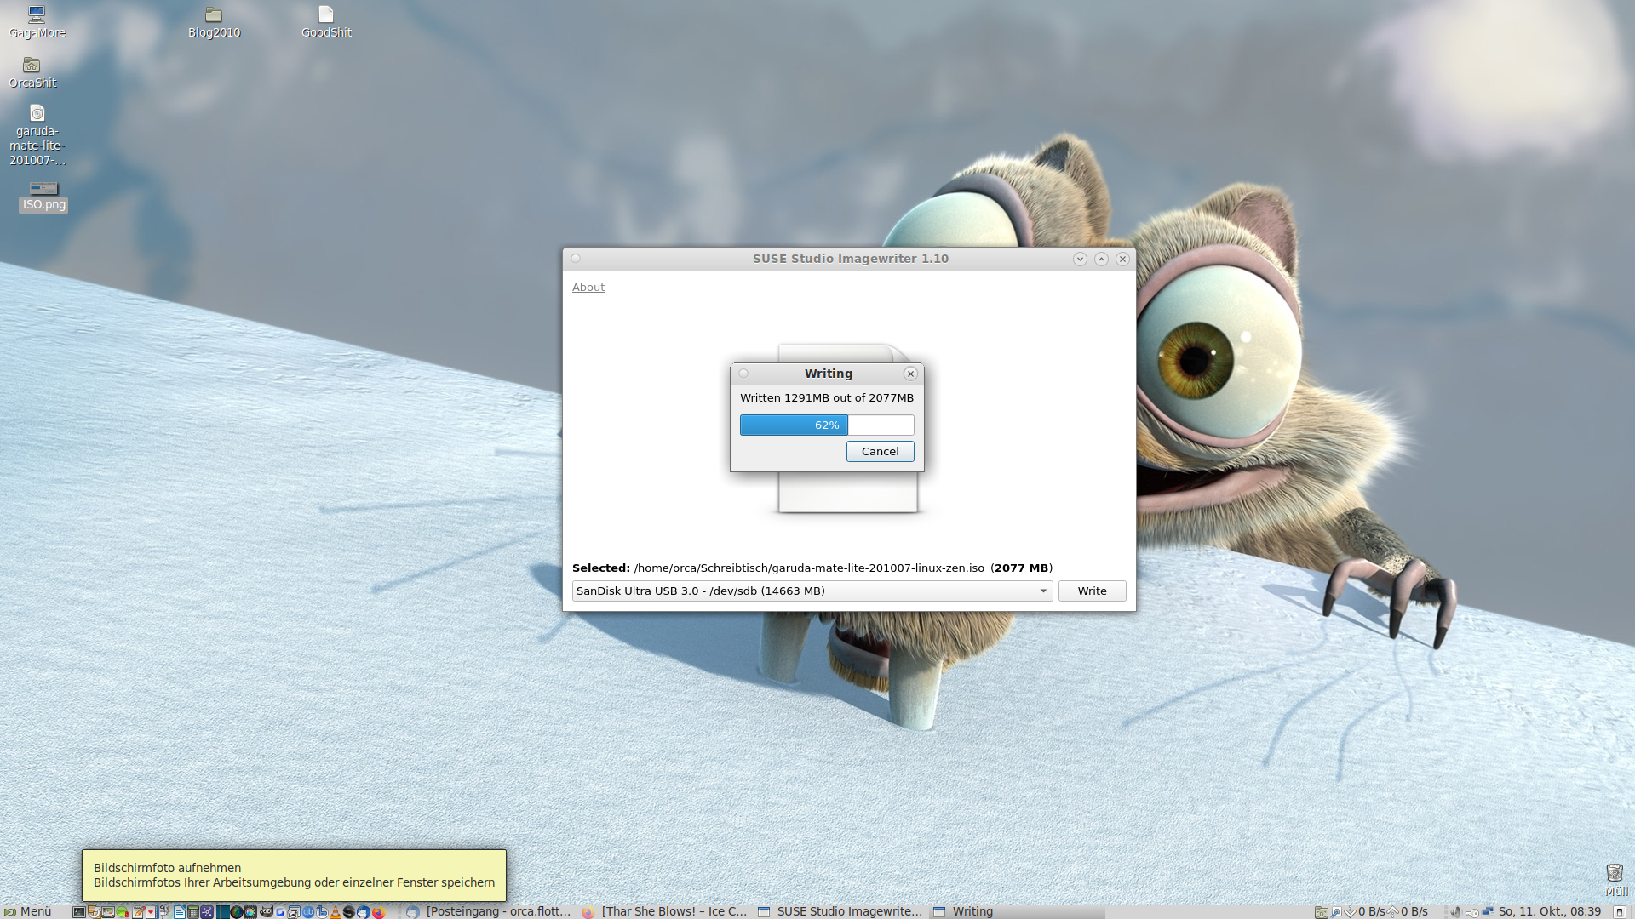This screenshot has width=1635, height=919.
Task: Click the screenshot applet tray icon
Action: click(1321, 911)
